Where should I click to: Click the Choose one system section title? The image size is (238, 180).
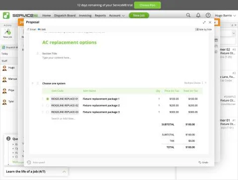pos(54,83)
